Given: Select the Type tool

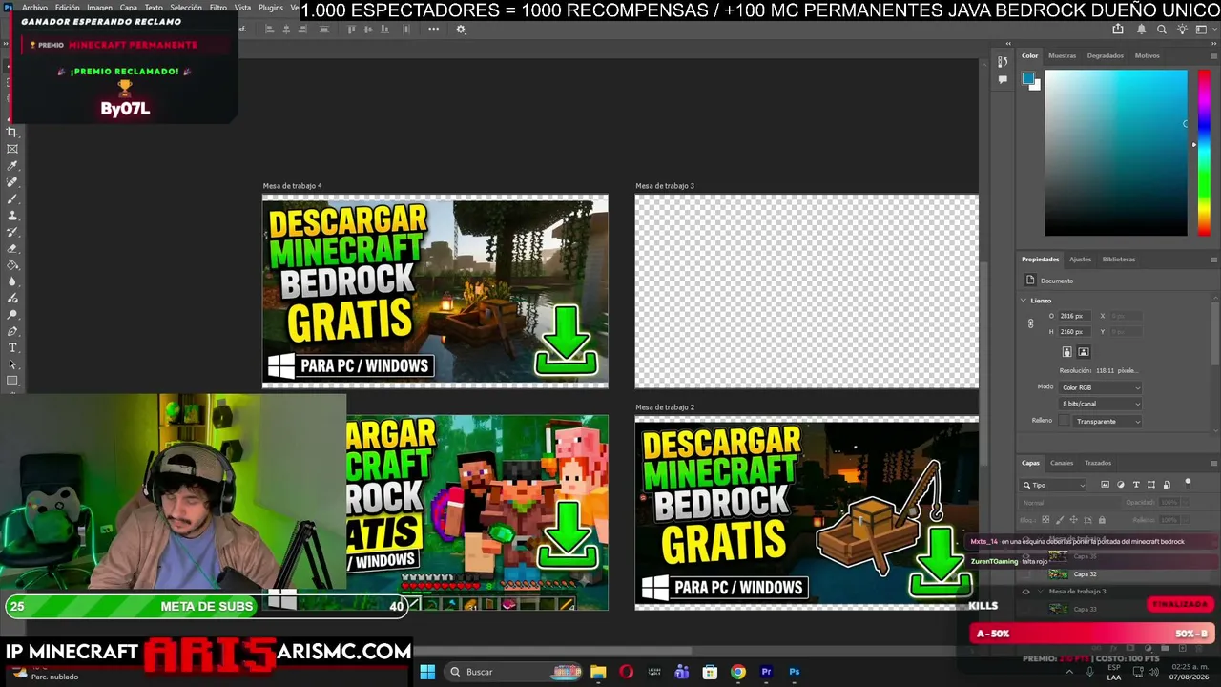Looking at the screenshot, I should tap(12, 347).
